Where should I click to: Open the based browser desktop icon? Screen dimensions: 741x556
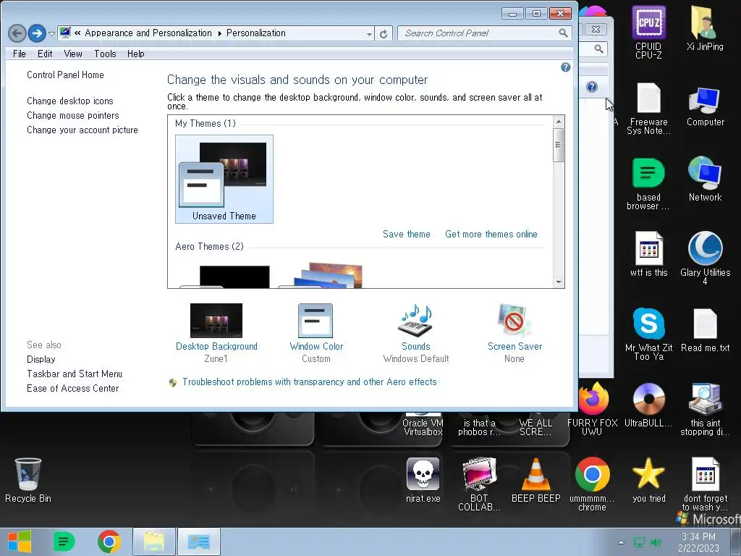[648, 183]
